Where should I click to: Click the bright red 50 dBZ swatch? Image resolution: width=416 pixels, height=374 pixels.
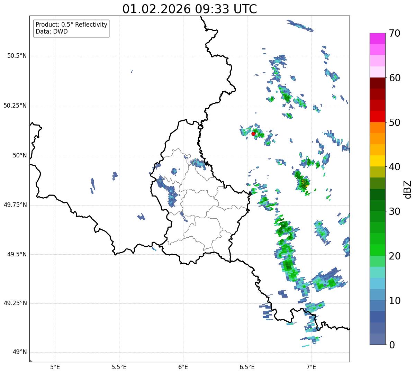pos(378,117)
